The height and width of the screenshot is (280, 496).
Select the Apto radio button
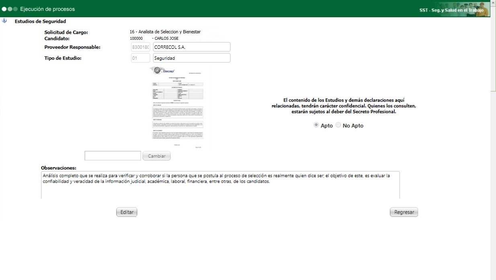coord(316,125)
